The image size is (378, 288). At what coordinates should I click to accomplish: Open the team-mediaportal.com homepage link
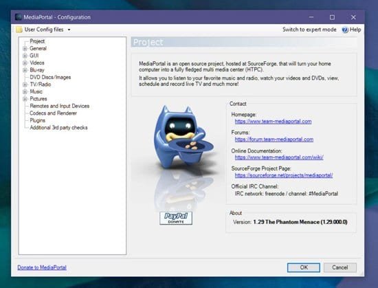273,122
